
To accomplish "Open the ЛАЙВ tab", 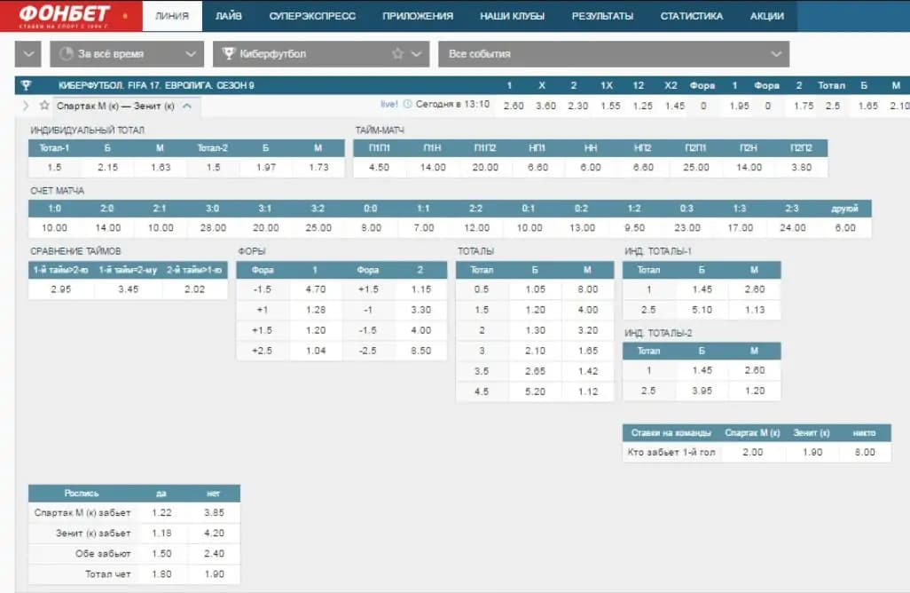I will 229,16.
